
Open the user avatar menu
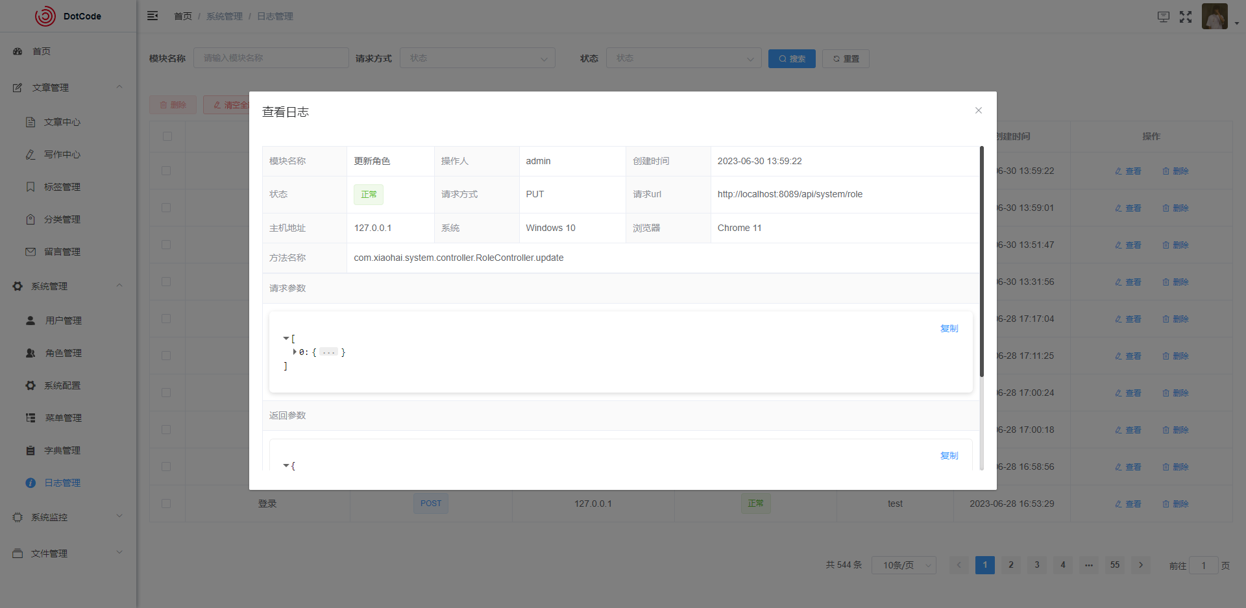click(1214, 16)
